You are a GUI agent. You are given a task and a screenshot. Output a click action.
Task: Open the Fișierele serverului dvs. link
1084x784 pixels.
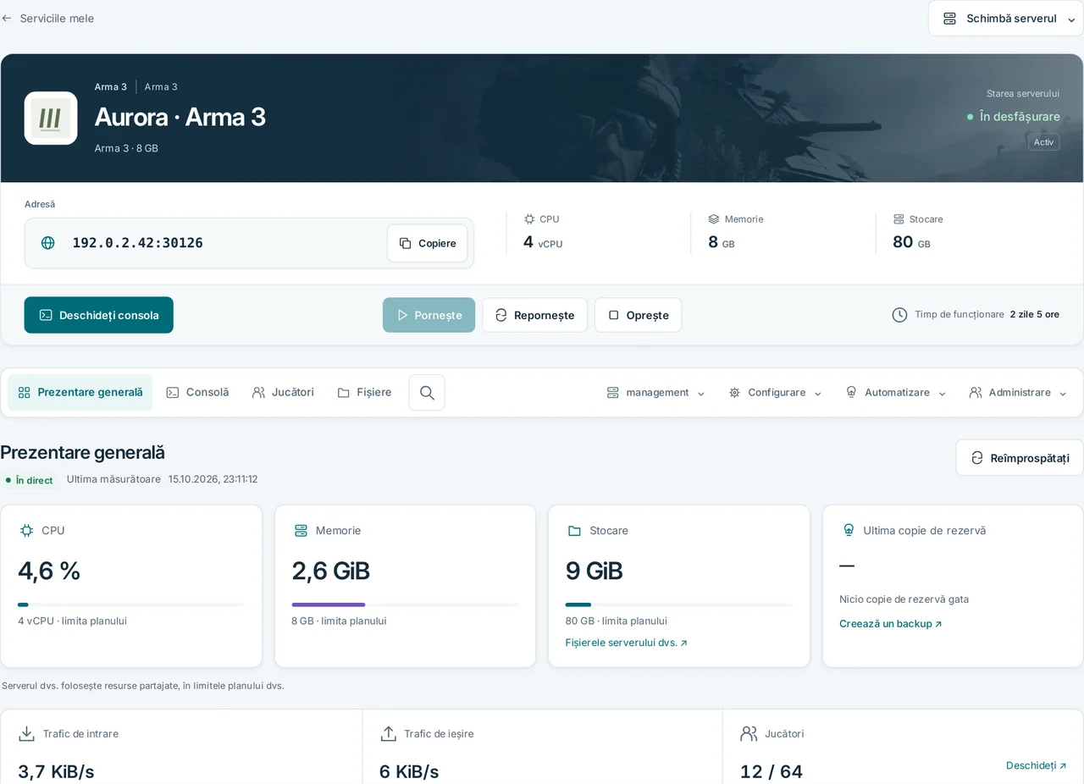pos(627,643)
